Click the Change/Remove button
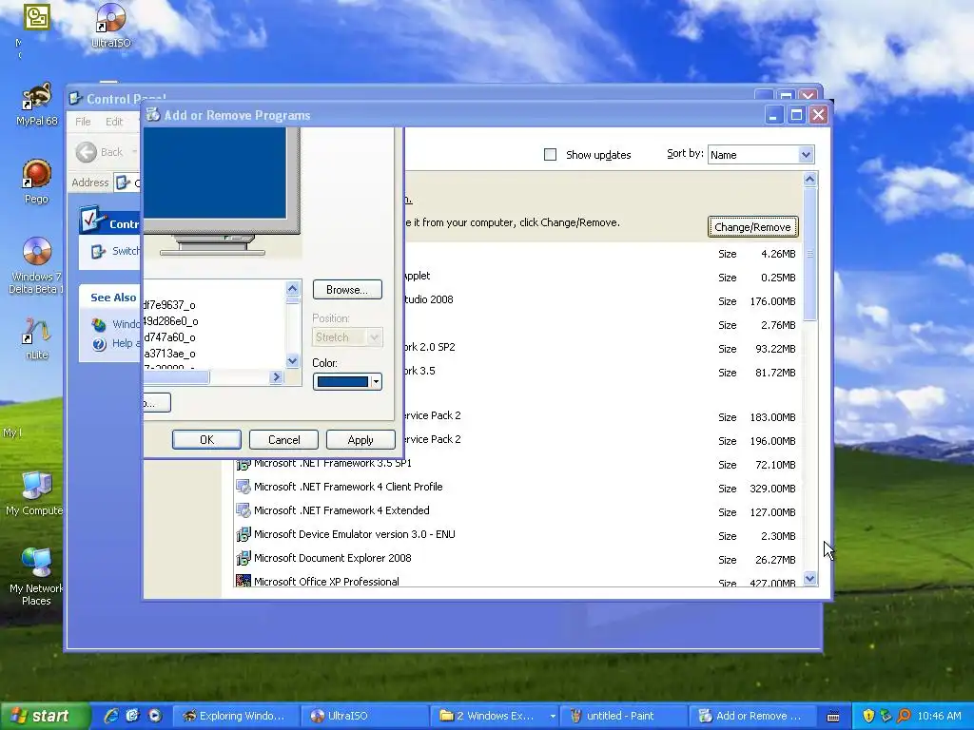The width and height of the screenshot is (974, 730). click(753, 226)
